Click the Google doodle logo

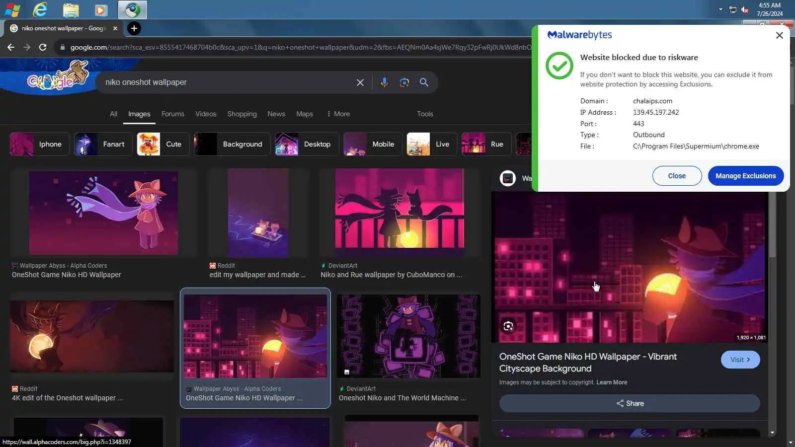click(x=58, y=75)
